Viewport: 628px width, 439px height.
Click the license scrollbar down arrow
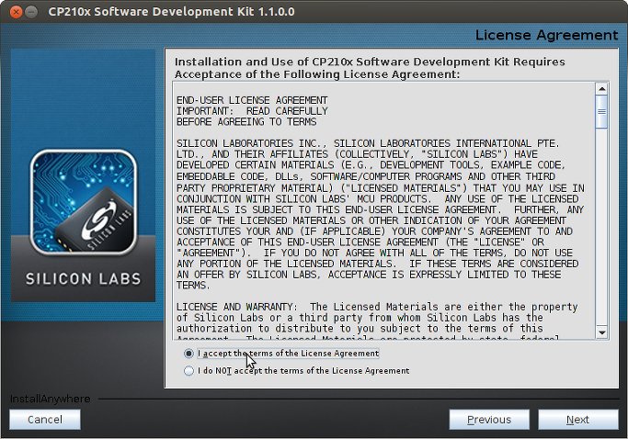point(601,332)
